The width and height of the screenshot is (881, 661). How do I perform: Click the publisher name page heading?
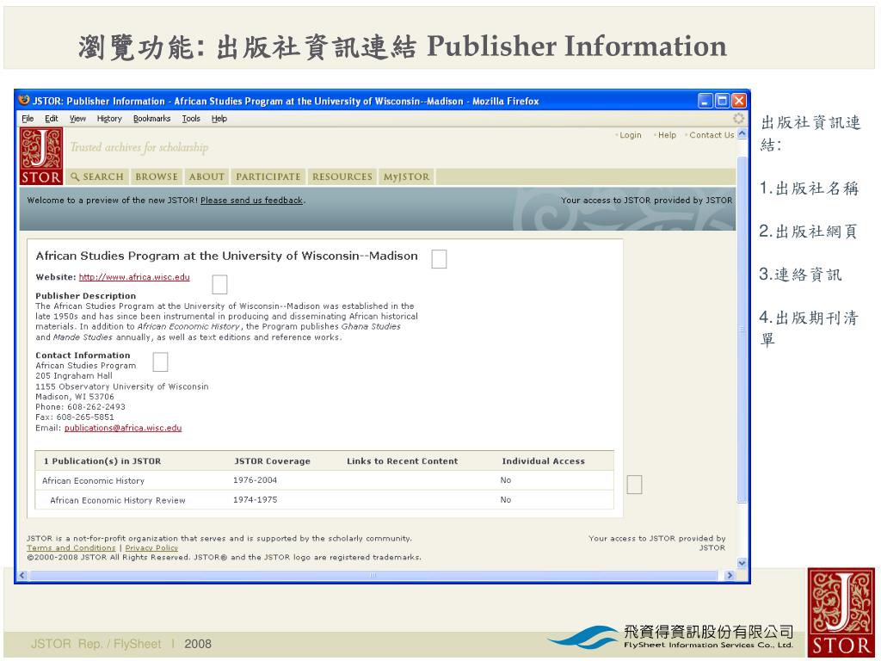coord(226,256)
